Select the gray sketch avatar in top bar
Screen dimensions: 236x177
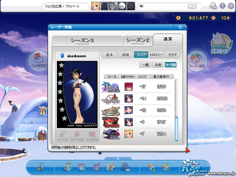(113, 6)
